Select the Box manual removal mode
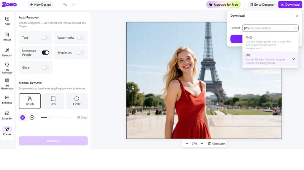This screenshot has height=170, width=304. point(53,101)
